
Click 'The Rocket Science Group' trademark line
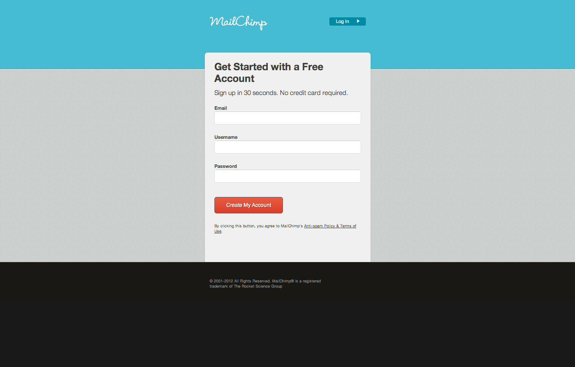(x=246, y=286)
